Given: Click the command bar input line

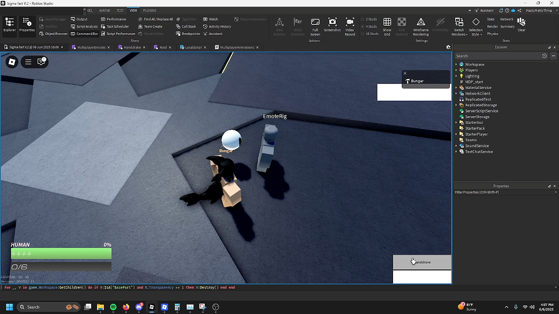Looking at the screenshot, I should pyautogui.click(x=278, y=287).
